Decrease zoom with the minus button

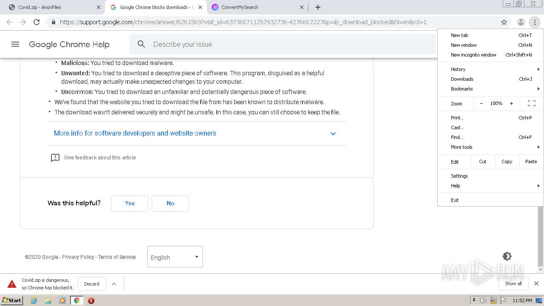click(x=481, y=103)
